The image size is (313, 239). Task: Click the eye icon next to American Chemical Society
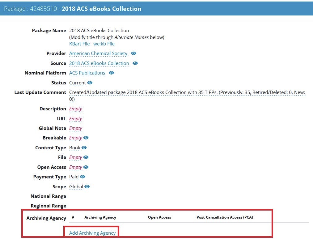tap(133, 53)
